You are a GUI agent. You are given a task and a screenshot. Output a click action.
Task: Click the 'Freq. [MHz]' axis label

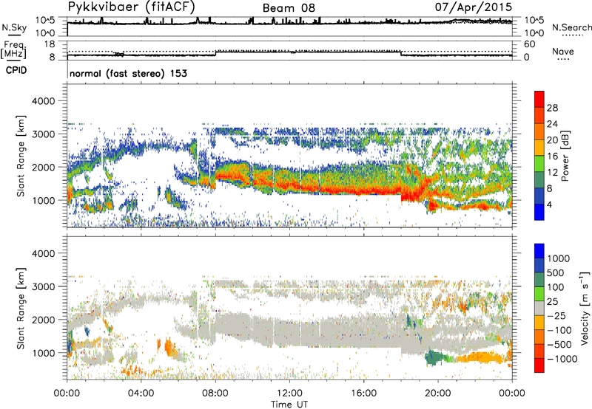[14, 49]
